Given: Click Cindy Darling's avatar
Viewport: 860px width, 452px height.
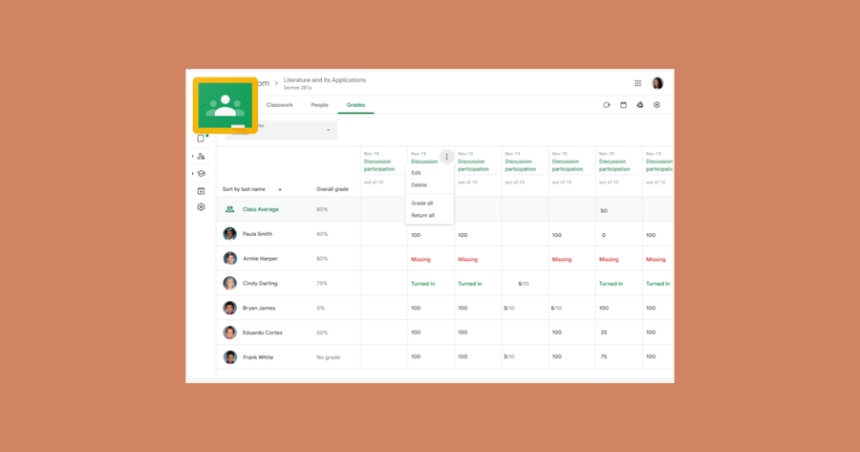Looking at the screenshot, I should [229, 283].
